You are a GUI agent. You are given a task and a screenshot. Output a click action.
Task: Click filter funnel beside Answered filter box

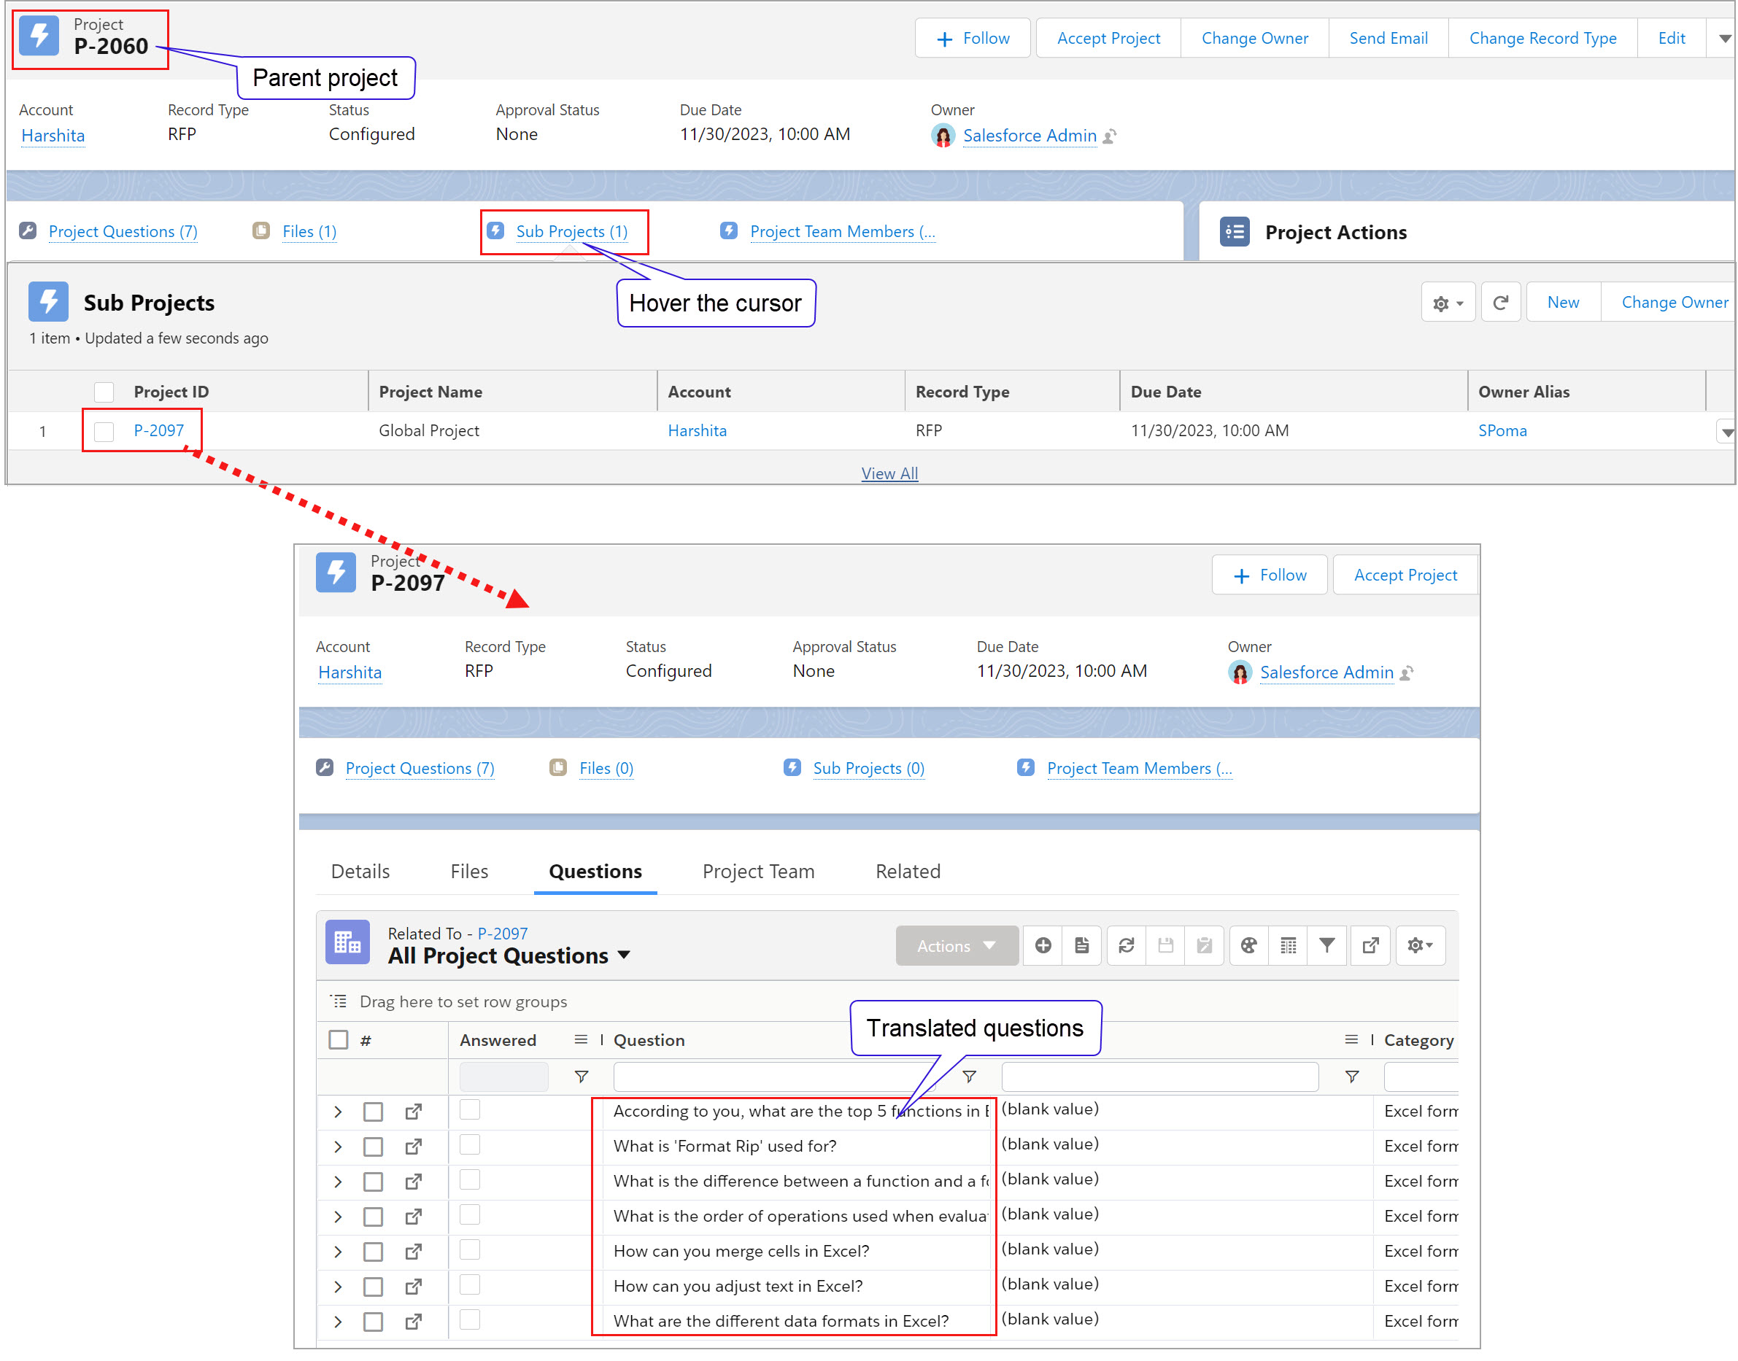click(582, 1077)
